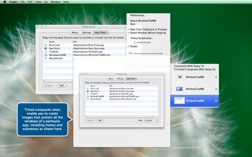The image size is (252, 157).
Task: Click horizontal scrollbar in back Preferences window
Action: 59,81
